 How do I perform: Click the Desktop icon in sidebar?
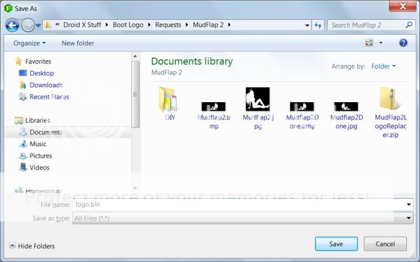pyautogui.click(x=23, y=73)
